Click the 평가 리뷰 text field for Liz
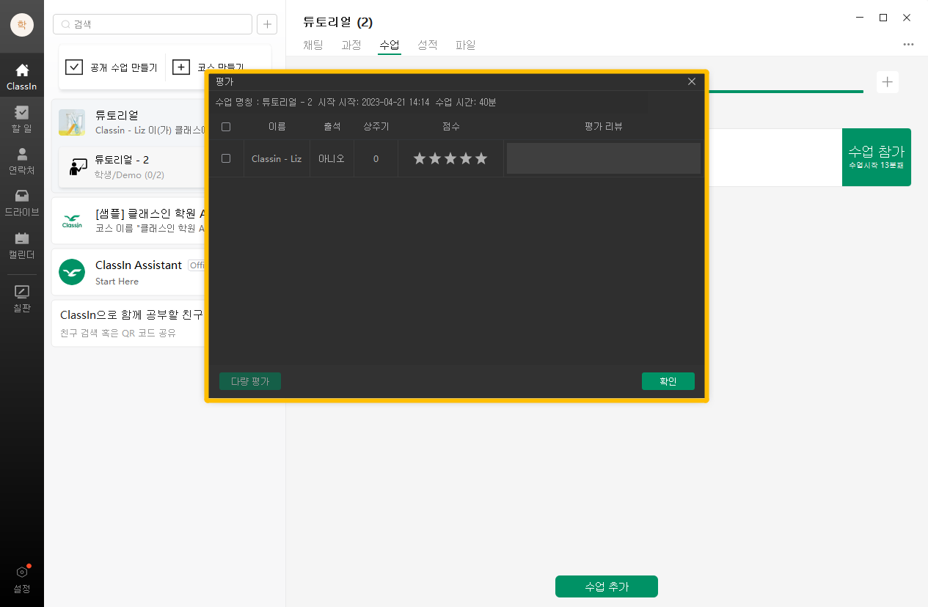 [x=604, y=158]
